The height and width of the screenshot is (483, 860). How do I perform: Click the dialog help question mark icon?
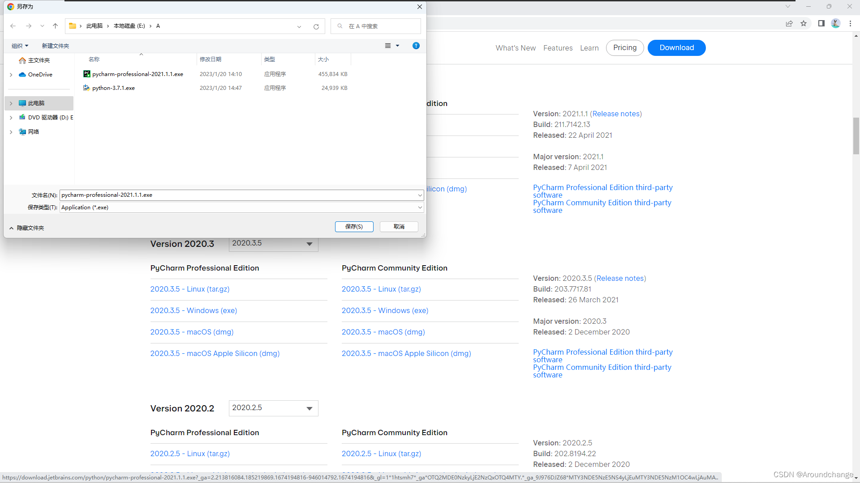tap(416, 46)
